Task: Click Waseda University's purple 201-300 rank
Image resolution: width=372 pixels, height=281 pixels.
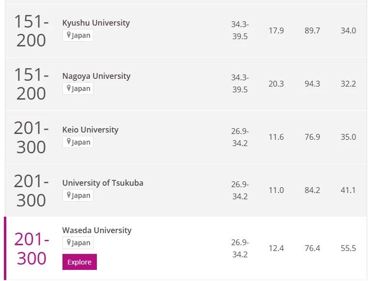Action: (x=31, y=249)
